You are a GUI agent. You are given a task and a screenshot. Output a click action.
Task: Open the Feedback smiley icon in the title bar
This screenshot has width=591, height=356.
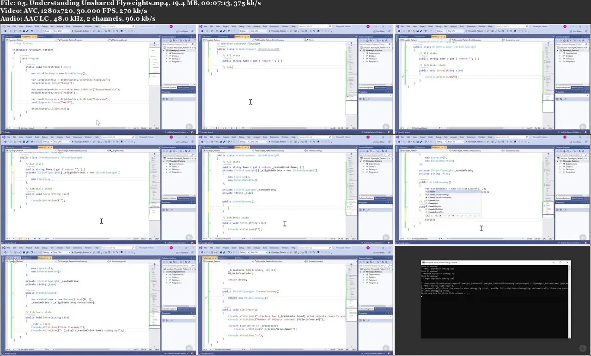(x=171, y=26)
